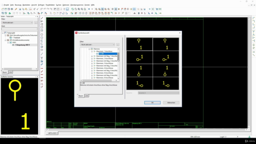Image resolution: width=256 pixels, height=144 pixels.
Task: Click the Paste clipboard icon
Action: tap(26, 9)
